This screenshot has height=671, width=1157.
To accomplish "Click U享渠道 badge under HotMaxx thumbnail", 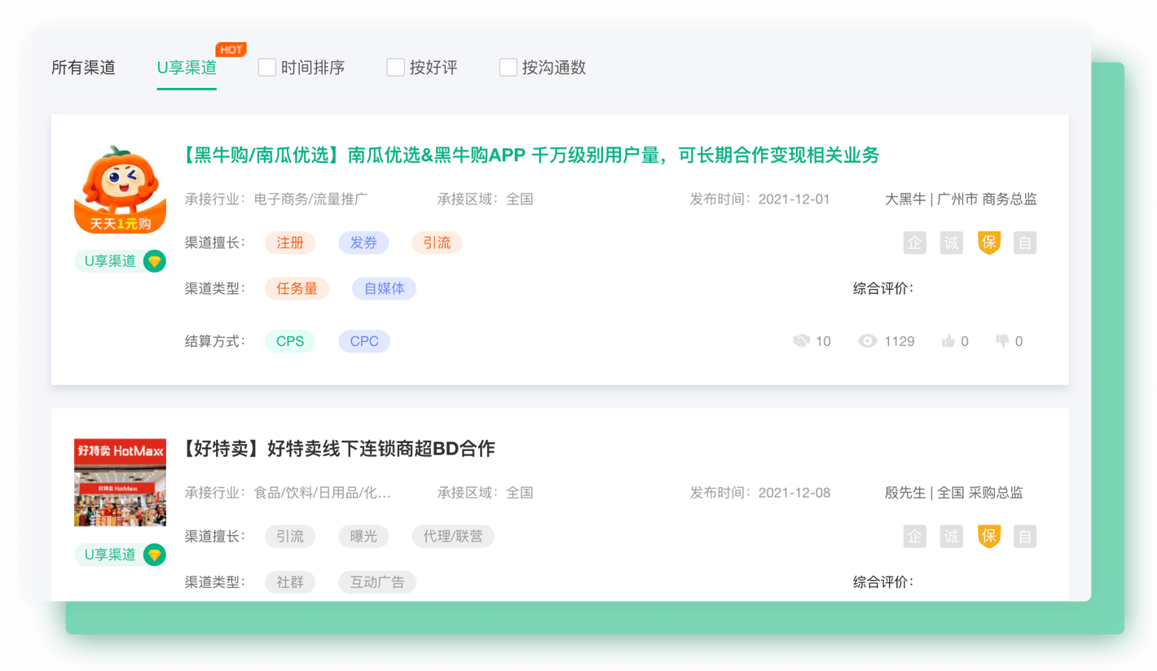I will 120,555.
